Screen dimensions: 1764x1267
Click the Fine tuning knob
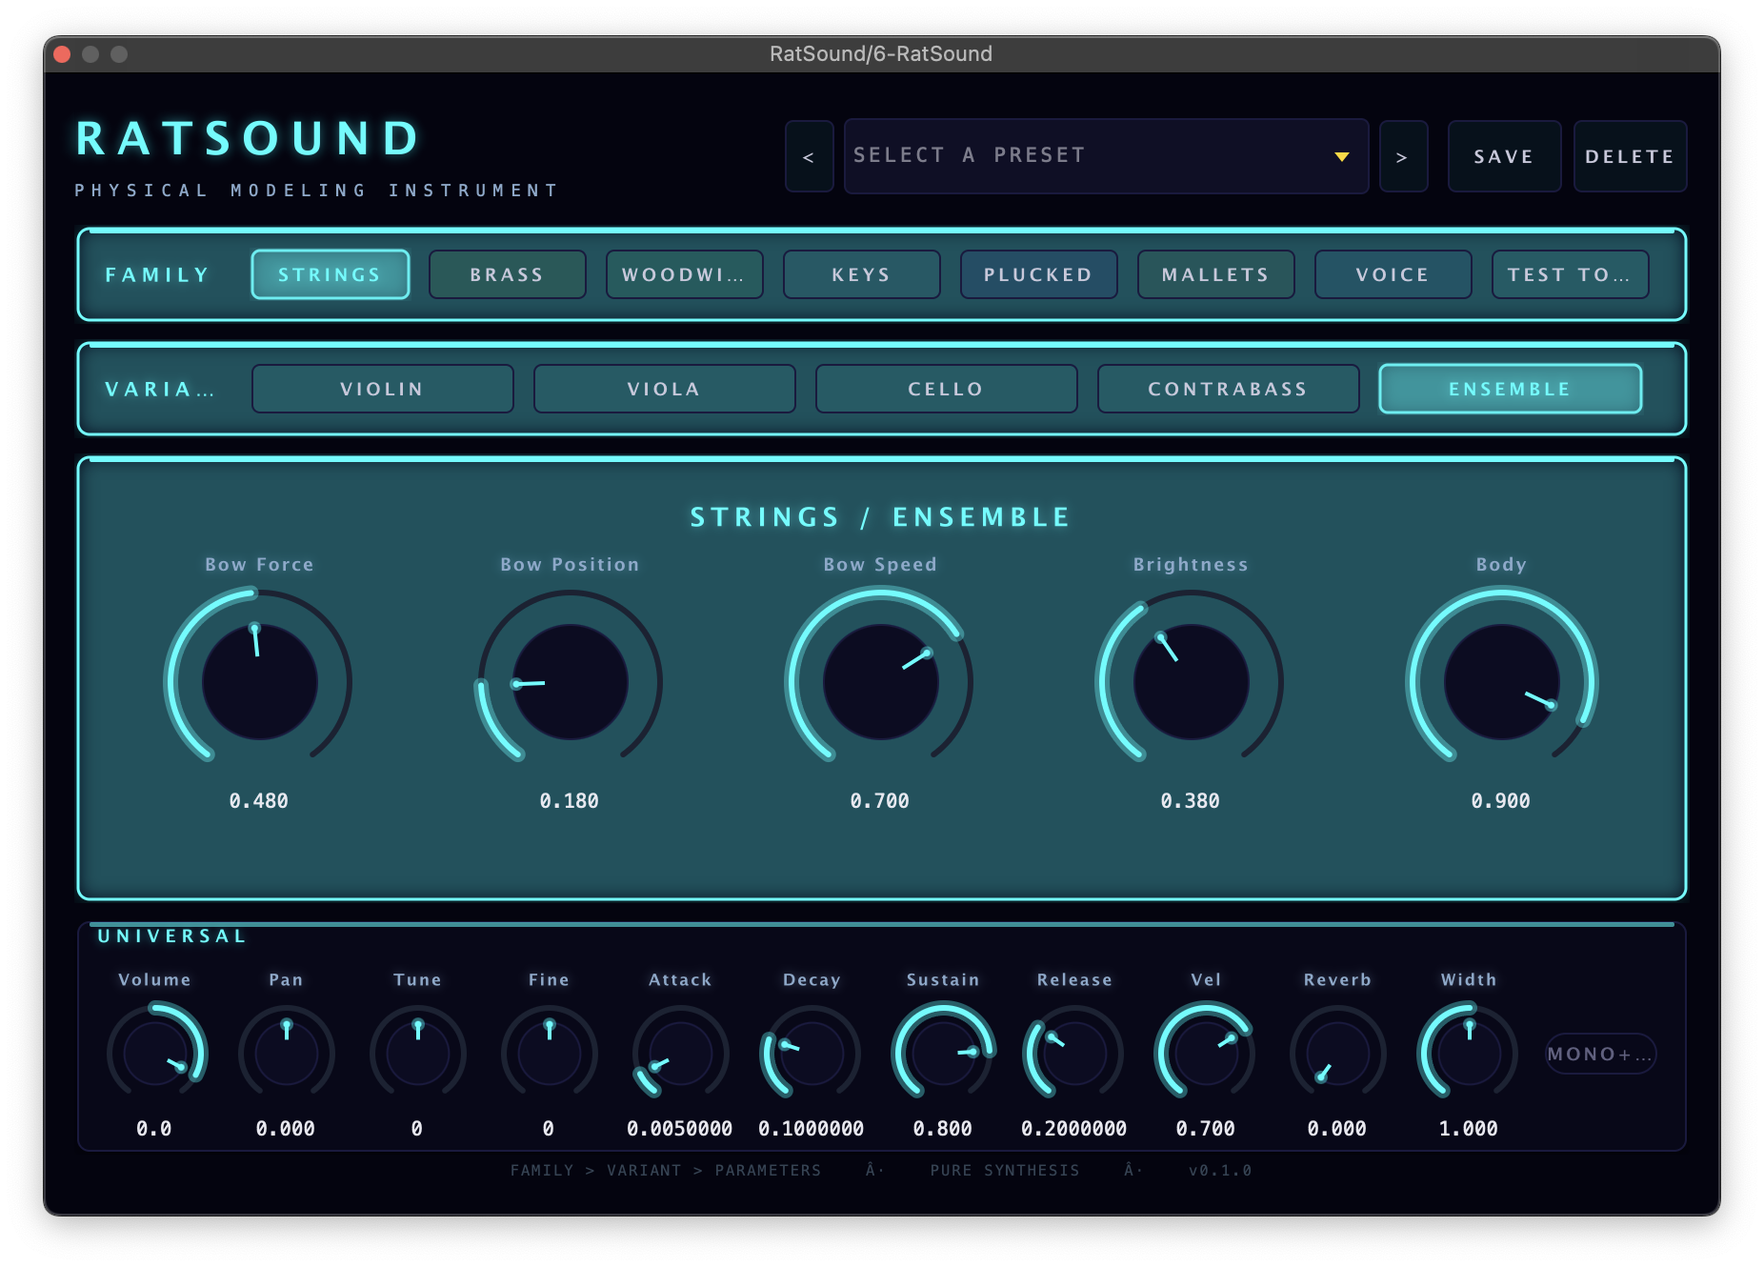550,1054
